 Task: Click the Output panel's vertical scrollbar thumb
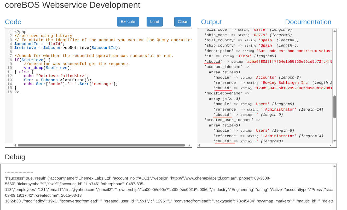(x=334, y=107)
